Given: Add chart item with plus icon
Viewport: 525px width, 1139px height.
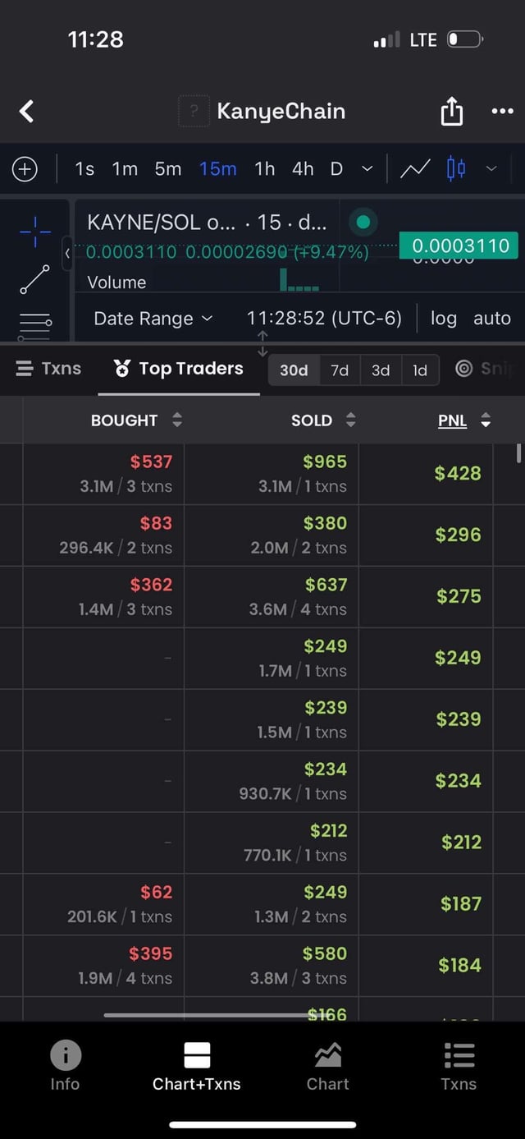Looking at the screenshot, I should pyautogui.click(x=25, y=169).
